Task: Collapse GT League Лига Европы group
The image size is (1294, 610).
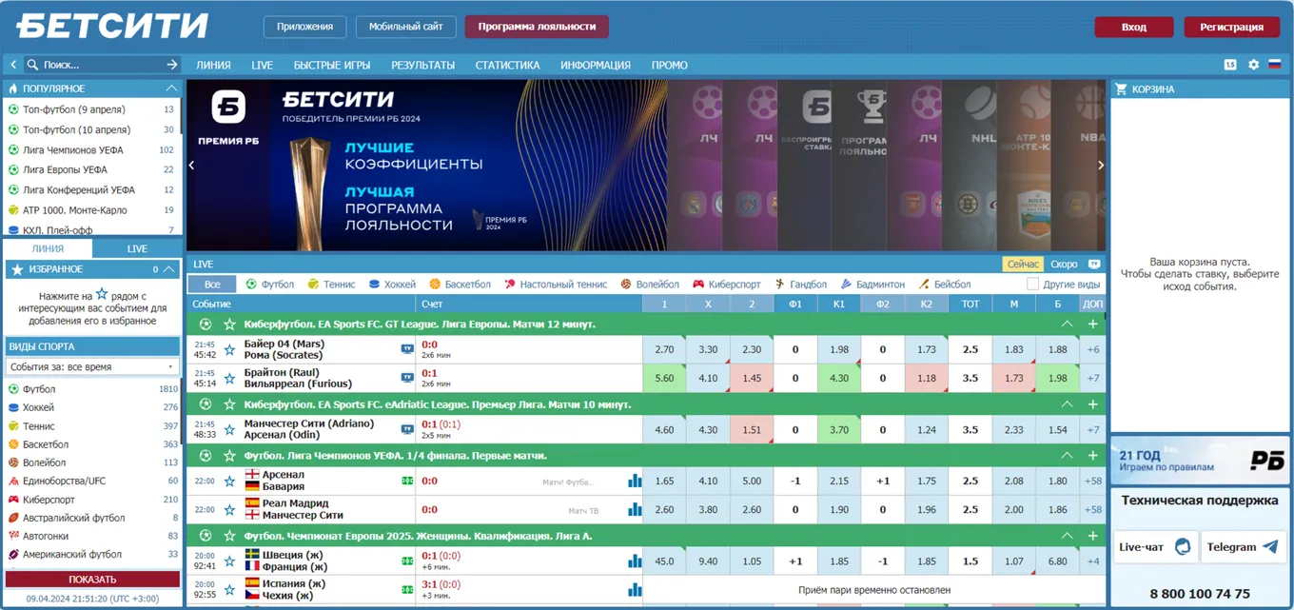Action: (1068, 325)
